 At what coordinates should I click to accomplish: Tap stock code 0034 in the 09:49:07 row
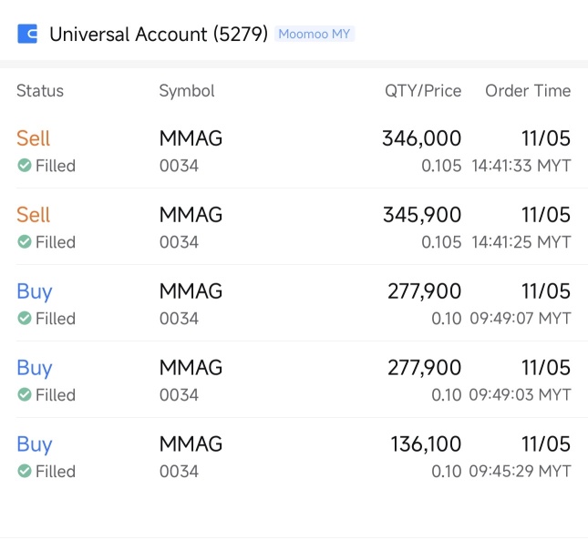tap(179, 319)
